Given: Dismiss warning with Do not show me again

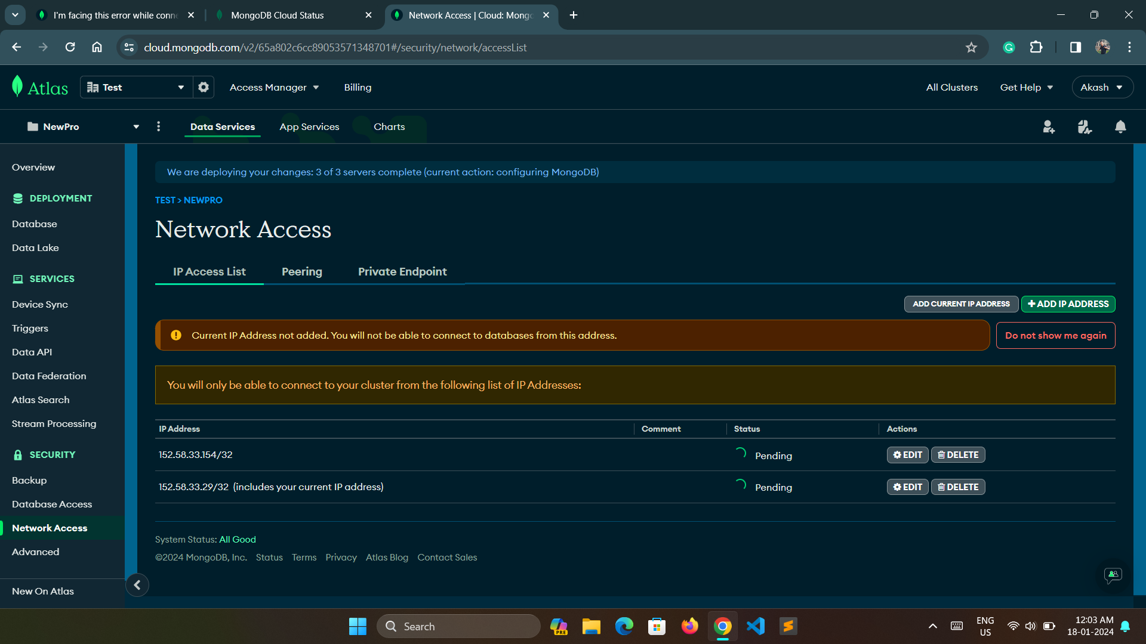Looking at the screenshot, I should (x=1055, y=335).
